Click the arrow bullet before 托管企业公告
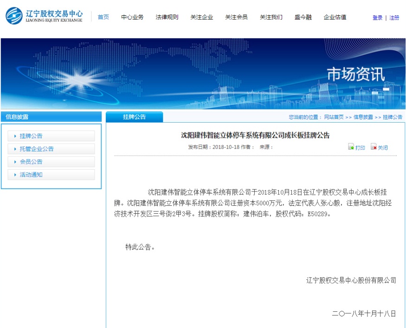This screenshot has height=328, width=406. [x=15, y=149]
